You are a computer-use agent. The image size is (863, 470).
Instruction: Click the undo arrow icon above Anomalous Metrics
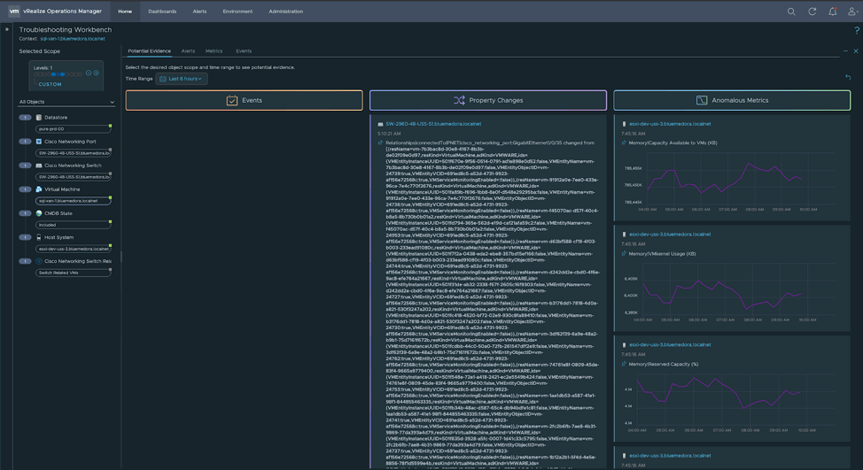848,78
